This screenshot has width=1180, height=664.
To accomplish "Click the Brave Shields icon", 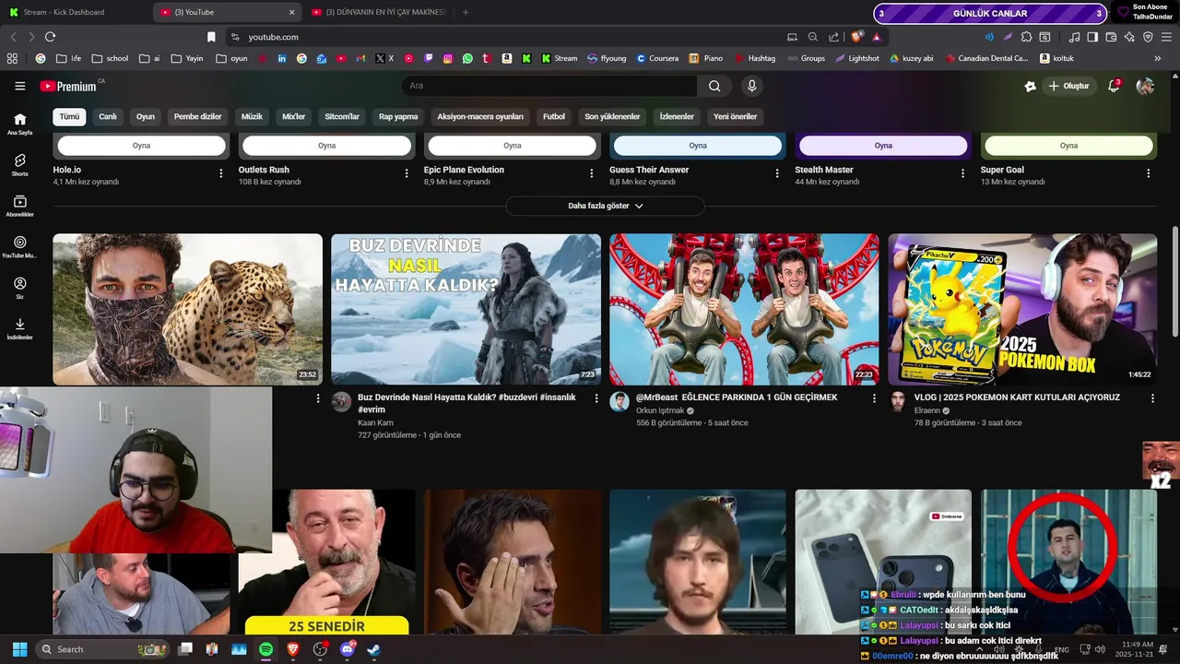I will click(856, 37).
